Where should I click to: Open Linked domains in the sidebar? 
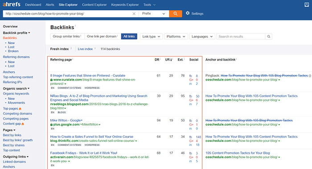coord(14,161)
